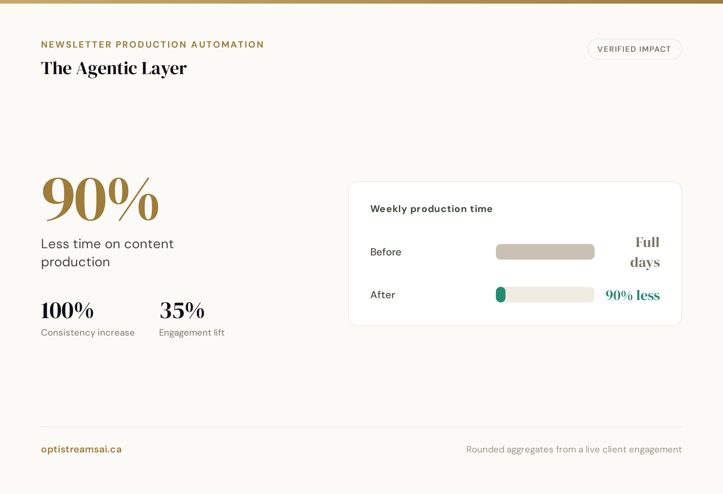The width and height of the screenshot is (723, 494).
Task: Click the 100% statistic
Action: click(67, 311)
